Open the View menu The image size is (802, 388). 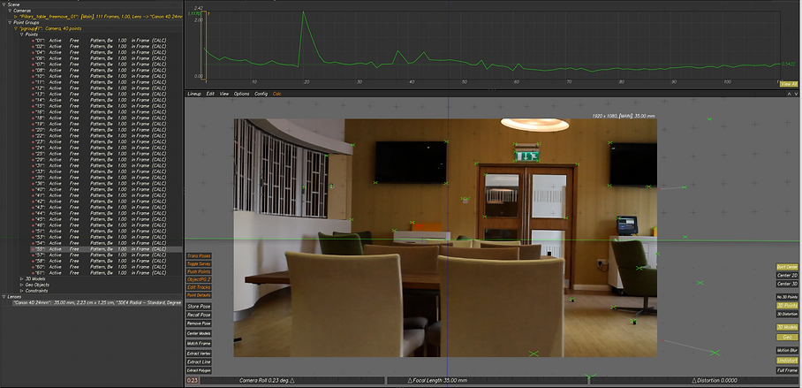click(x=224, y=94)
